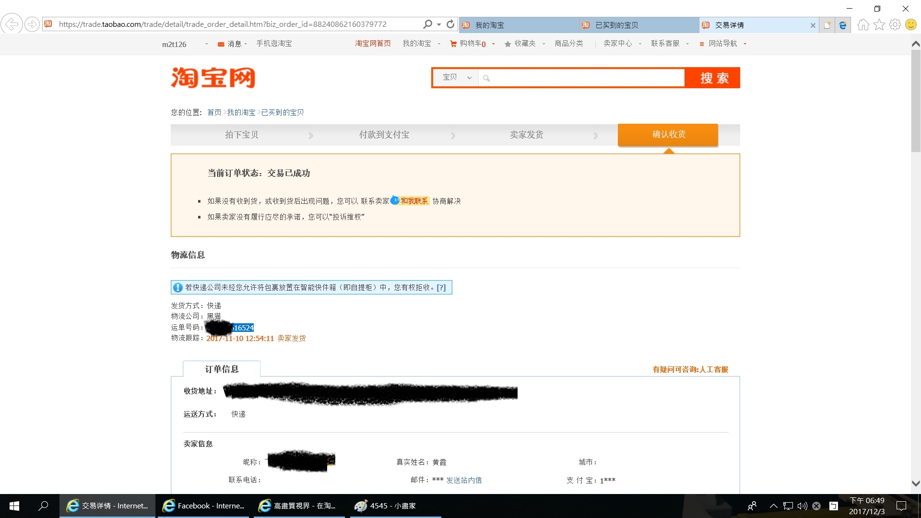This screenshot has width=921, height=518.
Task: Click the smiley feedback icon
Action: [x=910, y=24]
